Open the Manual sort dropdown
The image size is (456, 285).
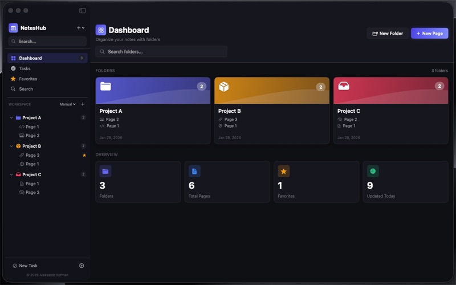pos(67,104)
